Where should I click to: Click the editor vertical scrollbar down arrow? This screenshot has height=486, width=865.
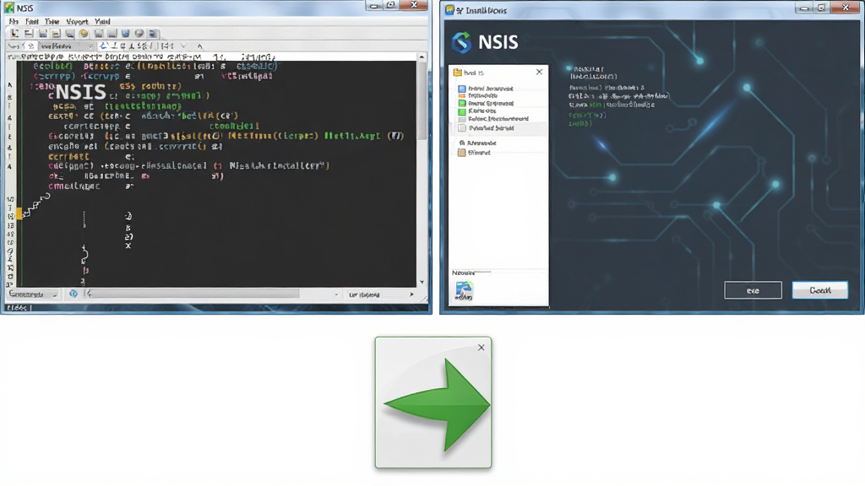tap(422, 282)
